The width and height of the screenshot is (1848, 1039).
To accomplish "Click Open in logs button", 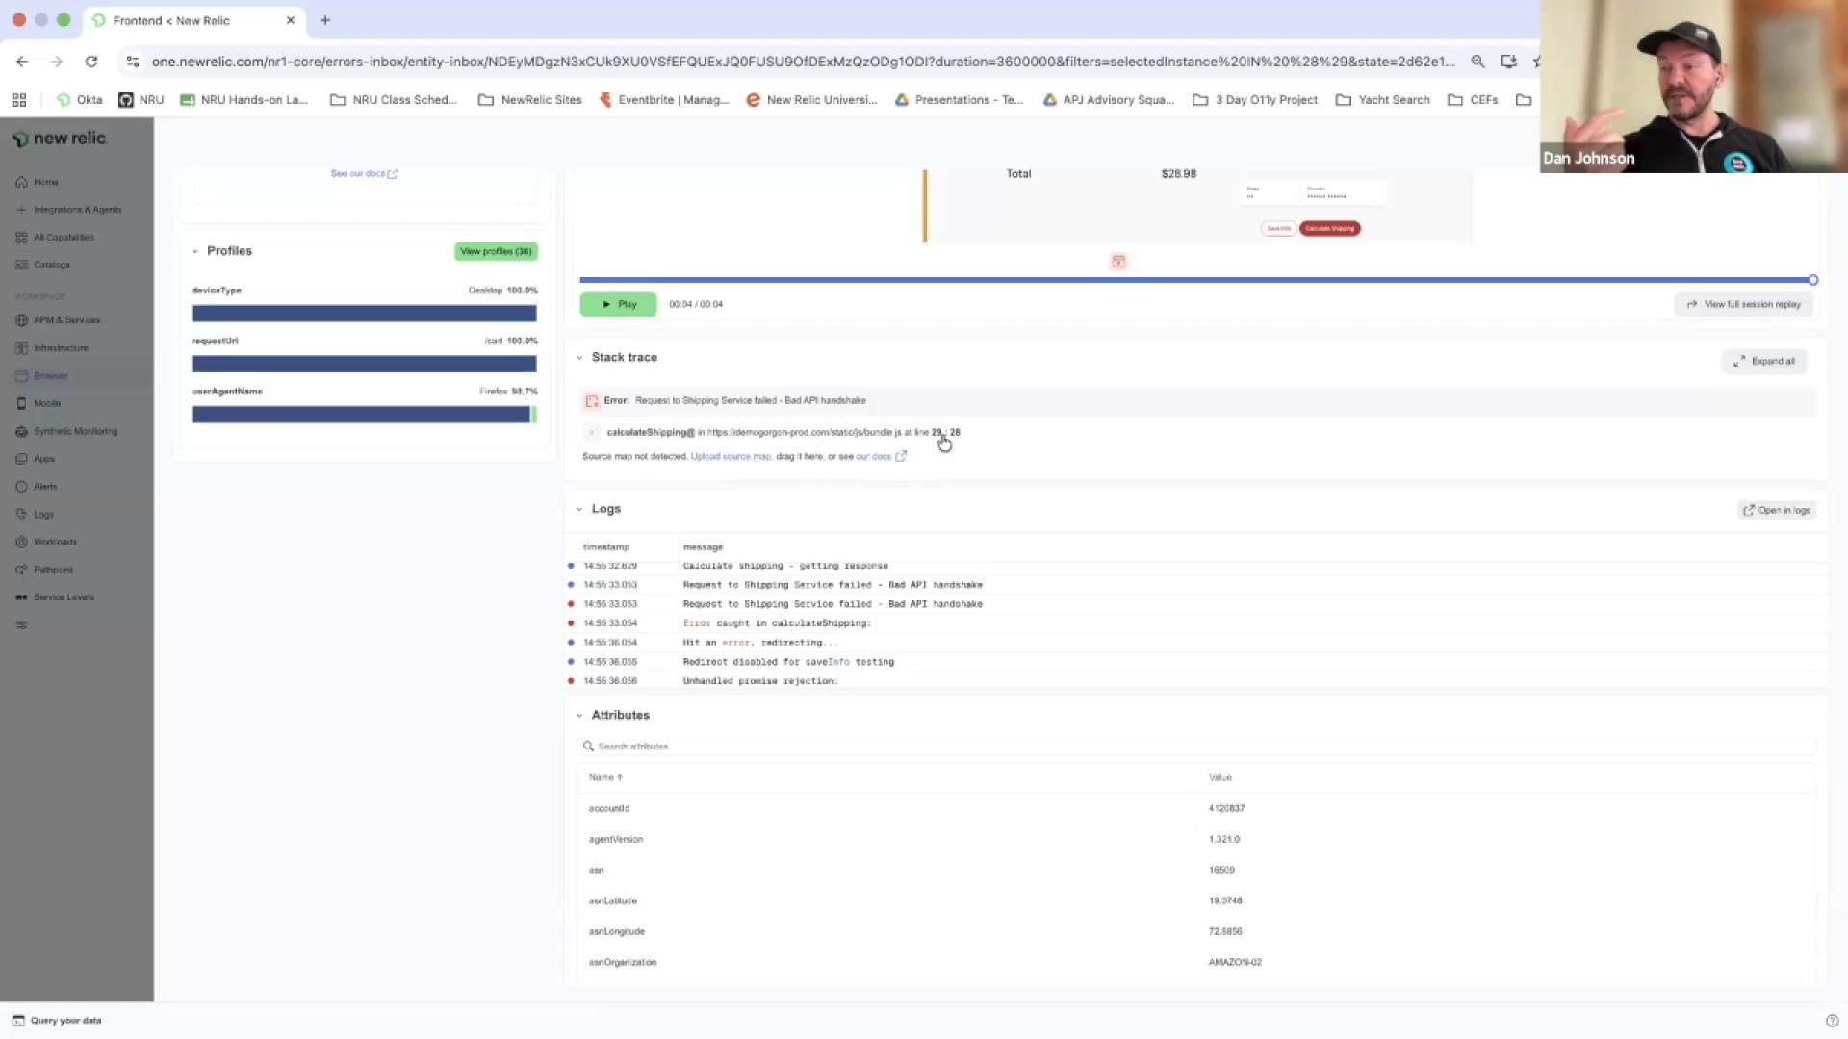I will (1777, 511).
